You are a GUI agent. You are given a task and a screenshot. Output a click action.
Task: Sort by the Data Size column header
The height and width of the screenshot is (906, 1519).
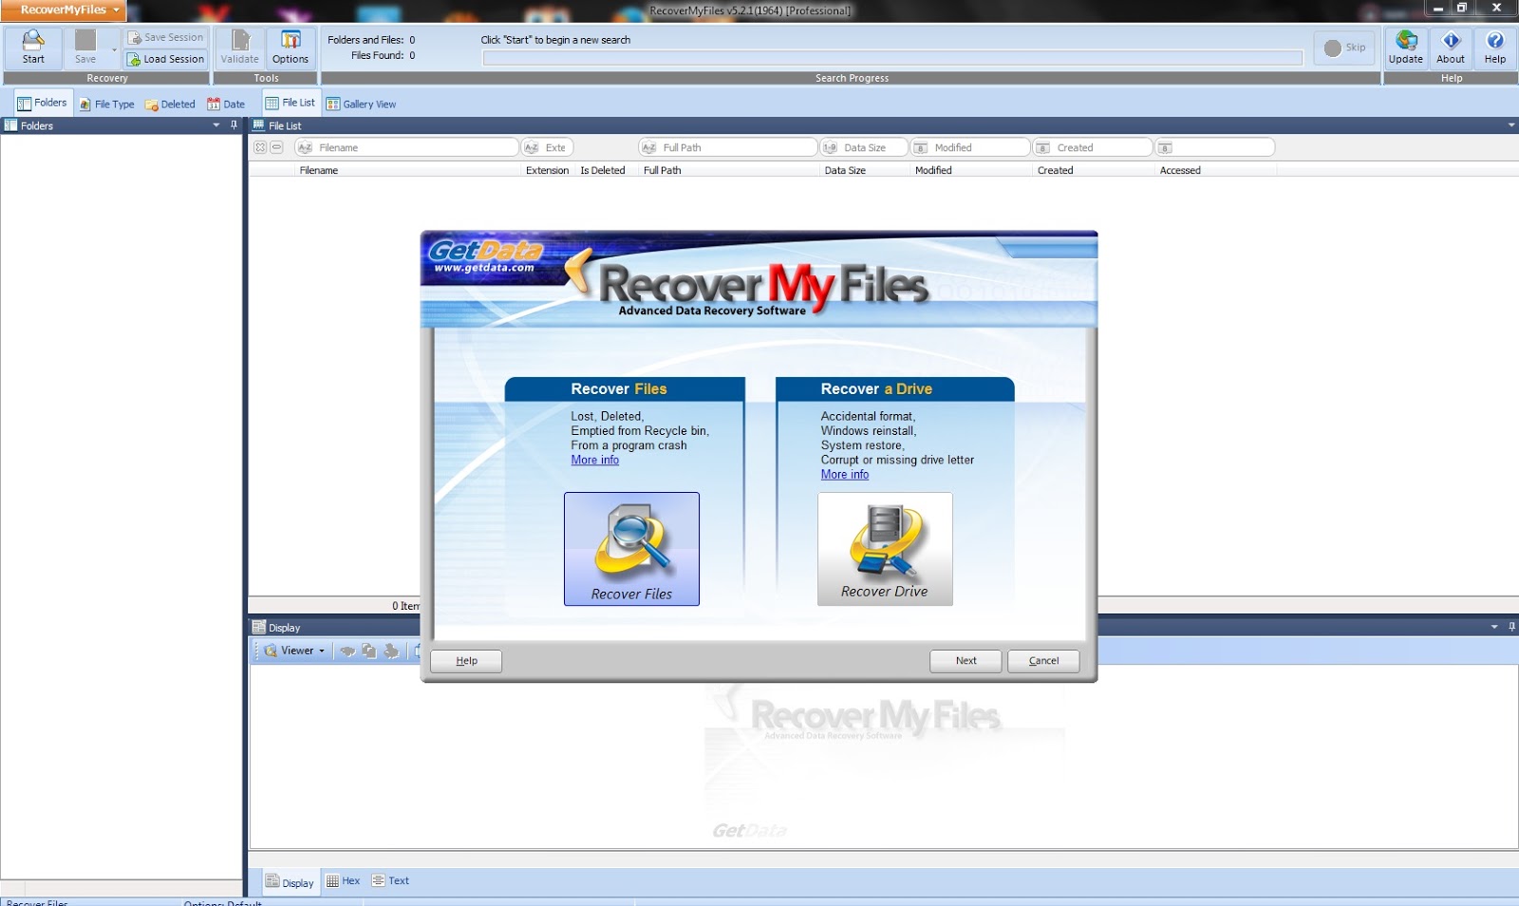pos(845,171)
